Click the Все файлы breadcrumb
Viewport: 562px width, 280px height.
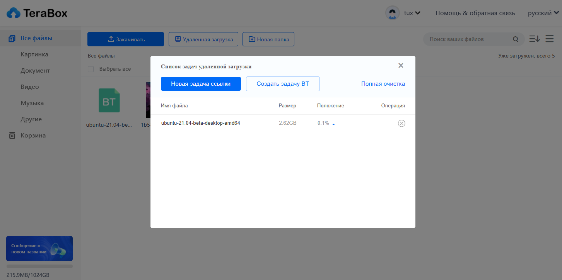[x=101, y=56]
